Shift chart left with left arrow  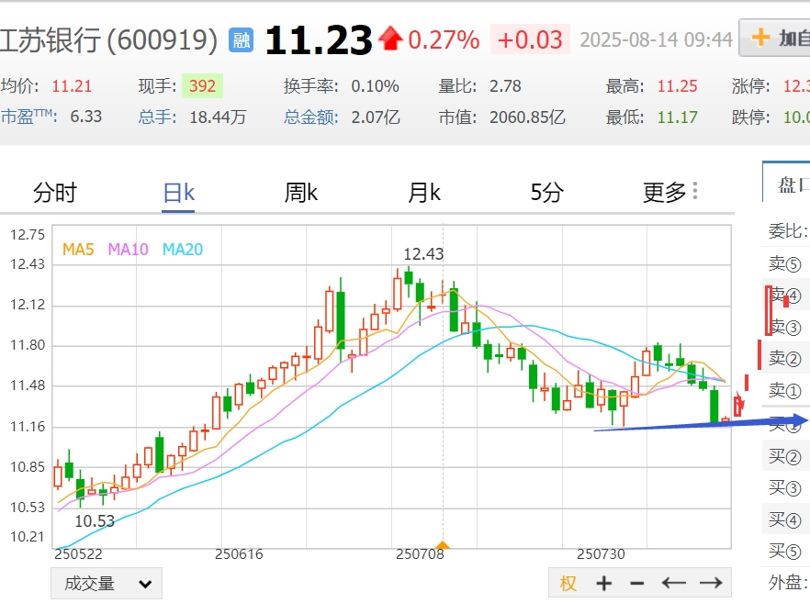click(674, 584)
